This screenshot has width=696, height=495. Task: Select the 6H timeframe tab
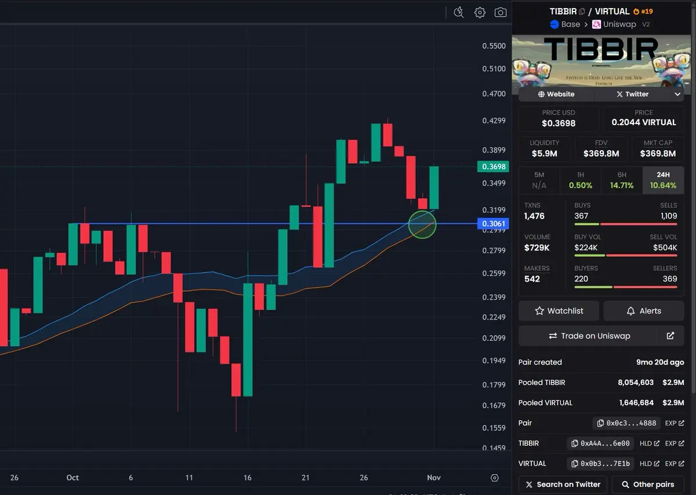622,180
